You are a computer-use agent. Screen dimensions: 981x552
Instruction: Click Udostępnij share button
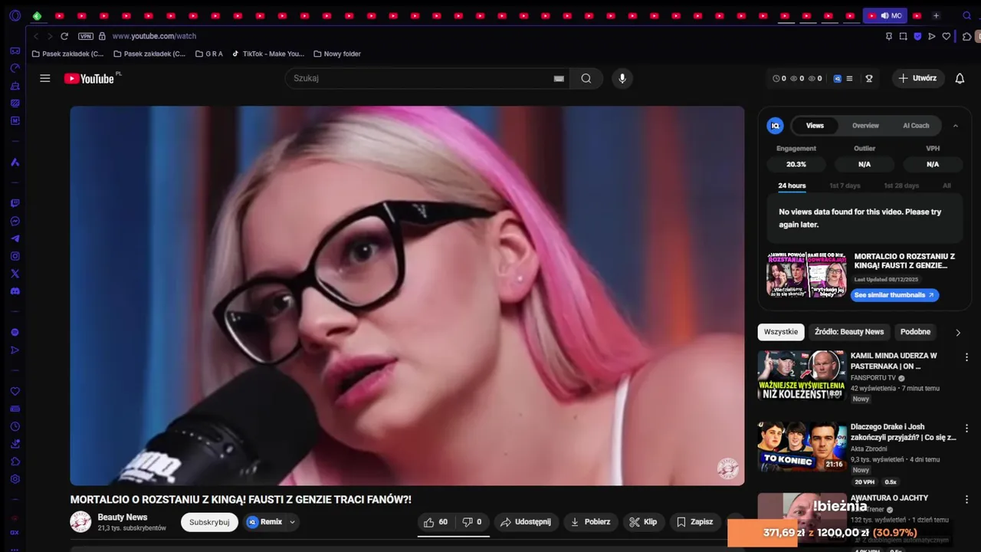click(x=526, y=522)
